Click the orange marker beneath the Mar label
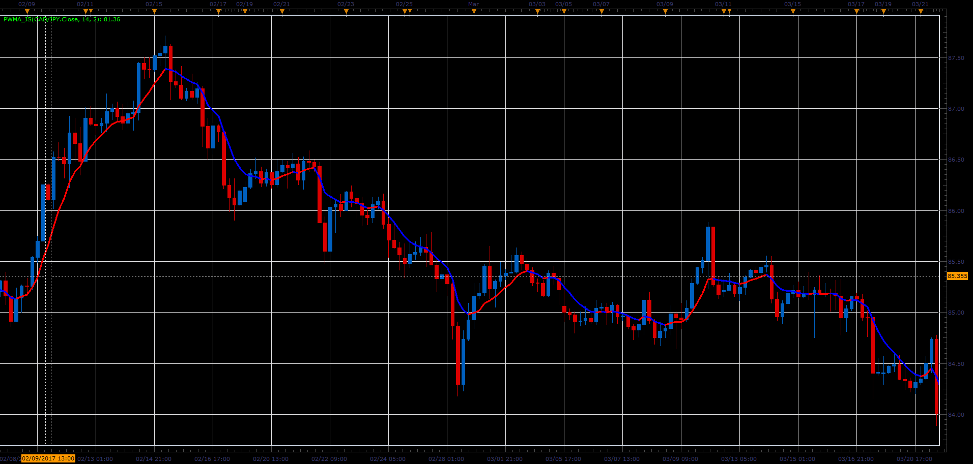The width and height of the screenshot is (973, 464). (x=474, y=11)
